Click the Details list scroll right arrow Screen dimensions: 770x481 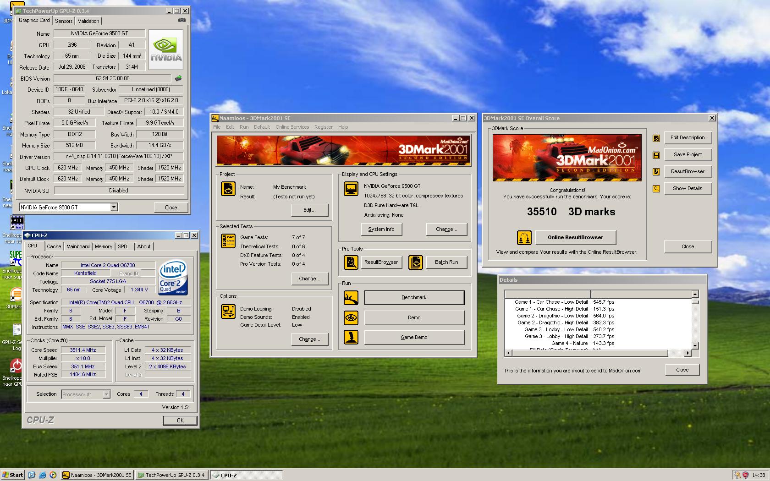click(687, 353)
